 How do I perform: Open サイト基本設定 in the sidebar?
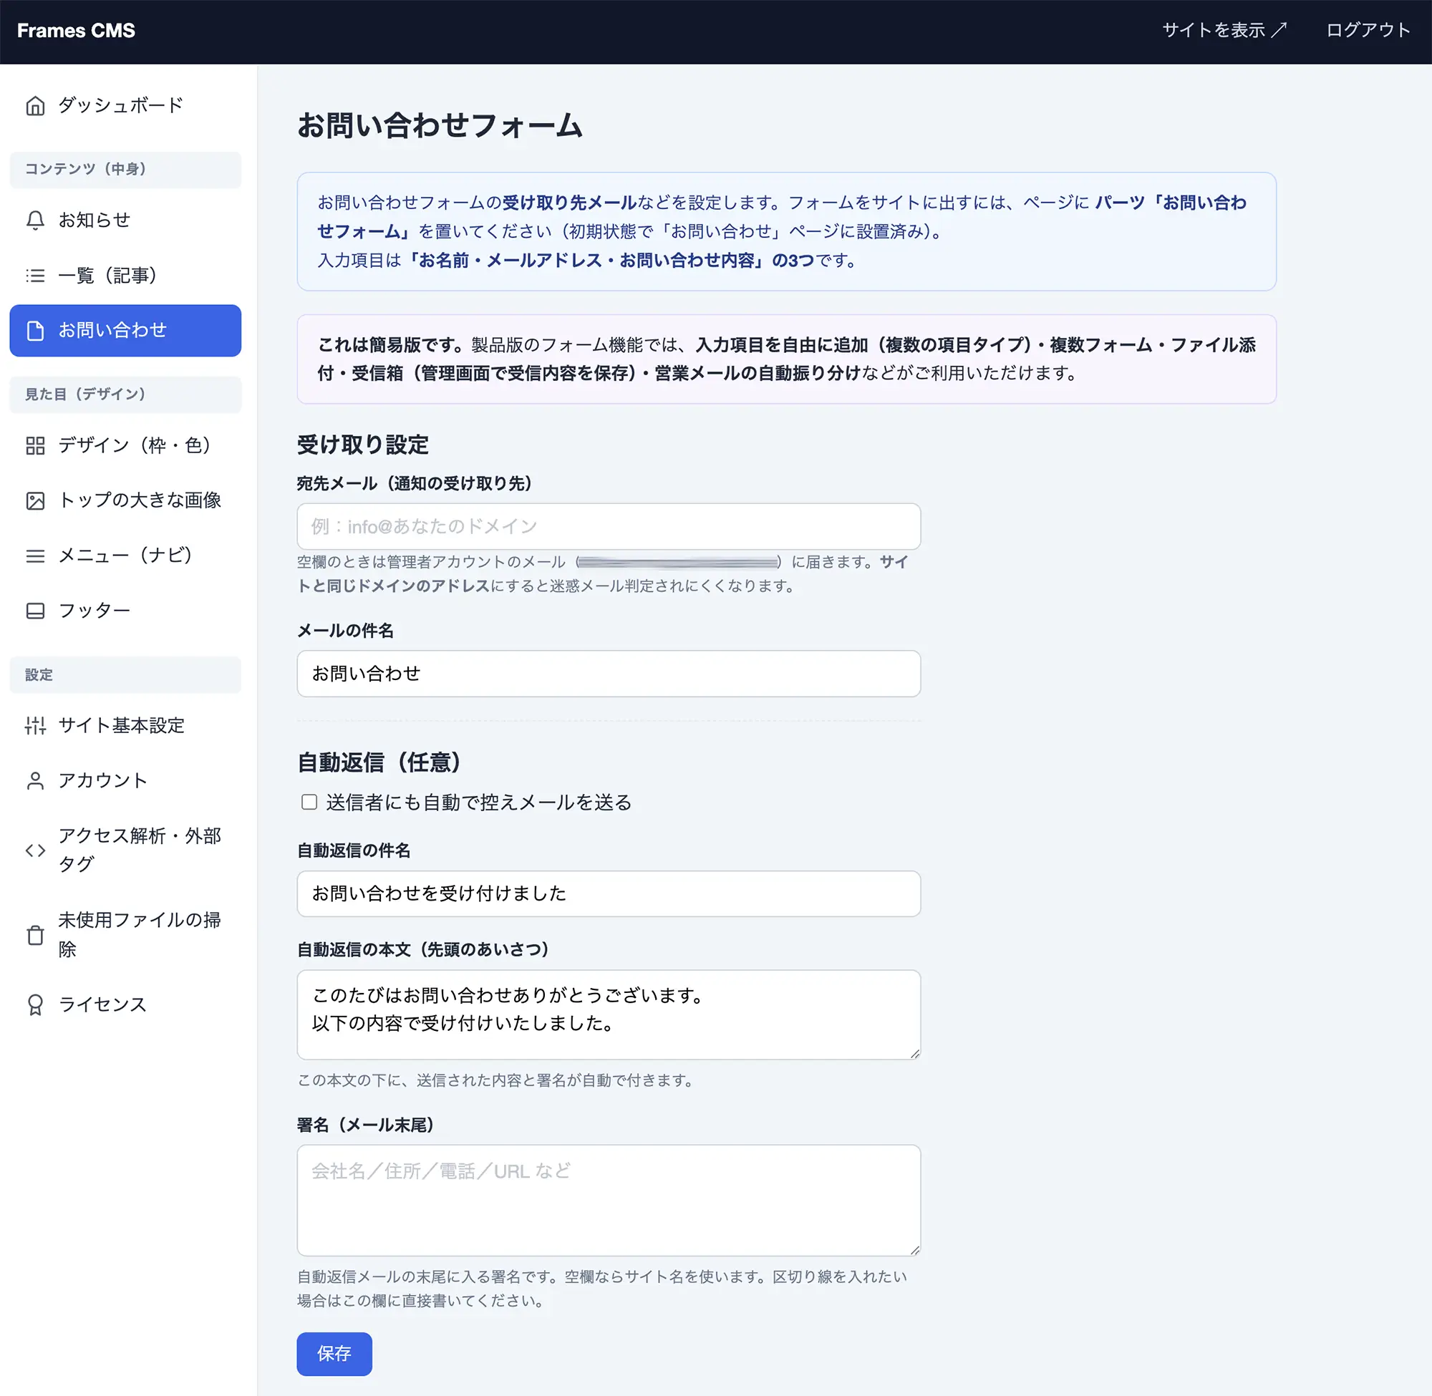[125, 725]
